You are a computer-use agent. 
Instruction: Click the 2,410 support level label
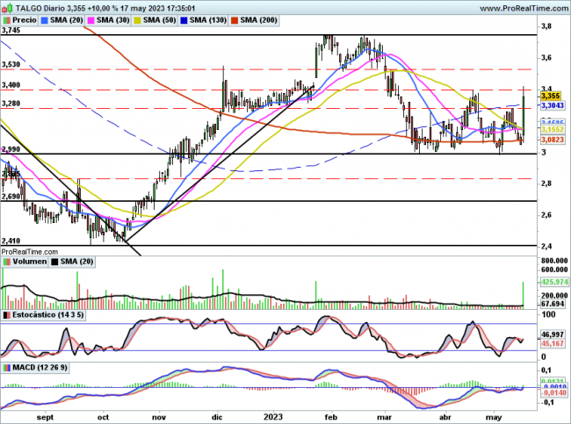[11, 240]
